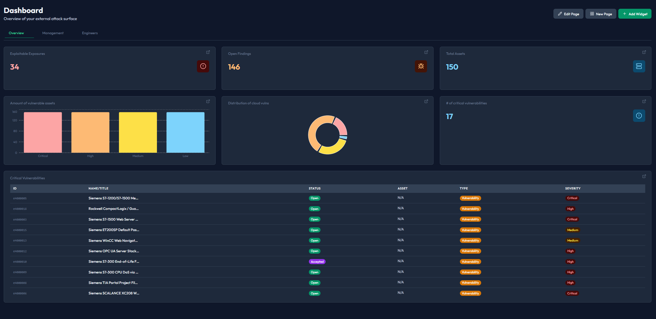Open external link on Total Assets widget
Image resolution: width=656 pixels, height=319 pixels.
(644, 52)
